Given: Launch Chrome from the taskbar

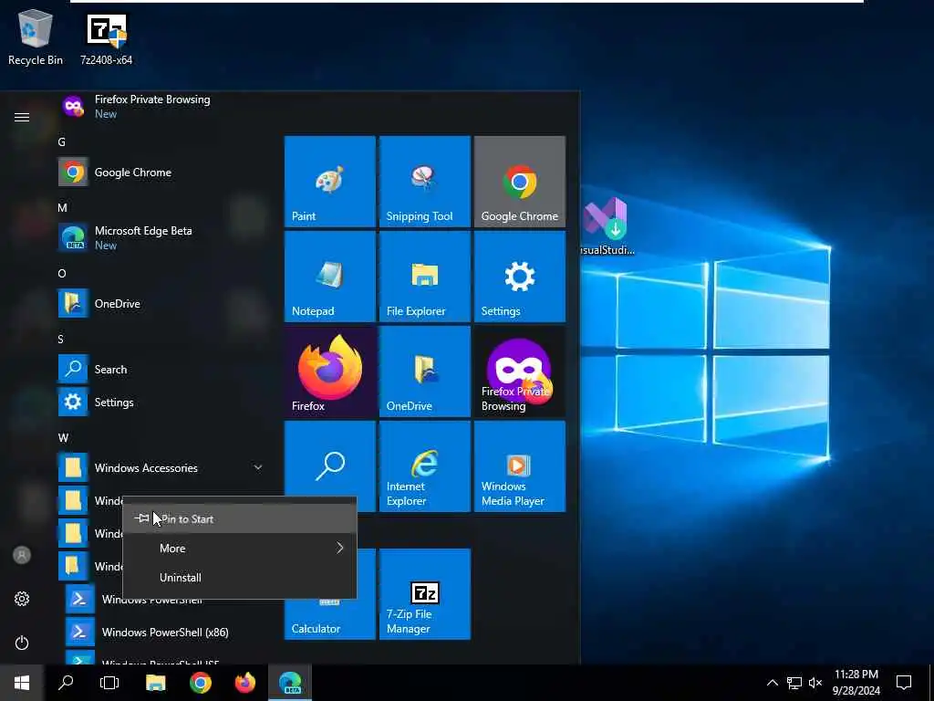Looking at the screenshot, I should click(200, 683).
